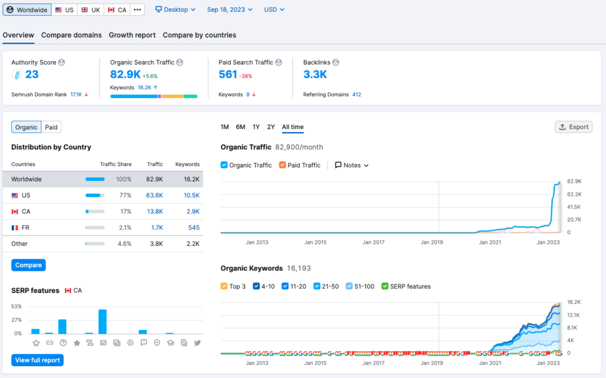The height and width of the screenshot is (378, 606).
Task: Click the Worldwide traffic share progress bar
Action: click(x=95, y=179)
